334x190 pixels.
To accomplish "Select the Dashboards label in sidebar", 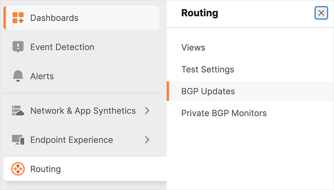I will [54, 18].
